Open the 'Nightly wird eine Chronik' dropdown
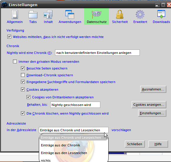This screenshot has height=162, width=171. pyautogui.click(x=97, y=53)
